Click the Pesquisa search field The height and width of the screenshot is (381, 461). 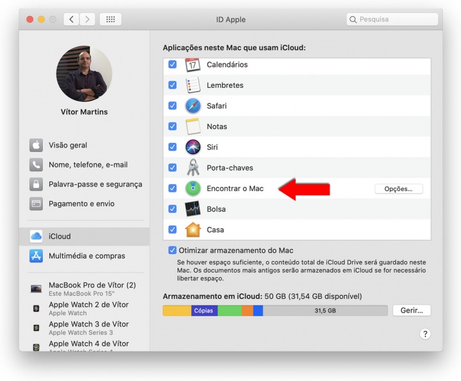[392, 19]
